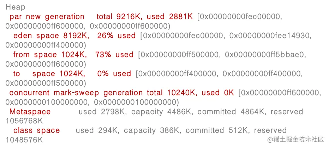Image resolution: width=329 pixels, height=148 pixels.
Task: Click the "to space 1024K" line
Action: pos(49,74)
